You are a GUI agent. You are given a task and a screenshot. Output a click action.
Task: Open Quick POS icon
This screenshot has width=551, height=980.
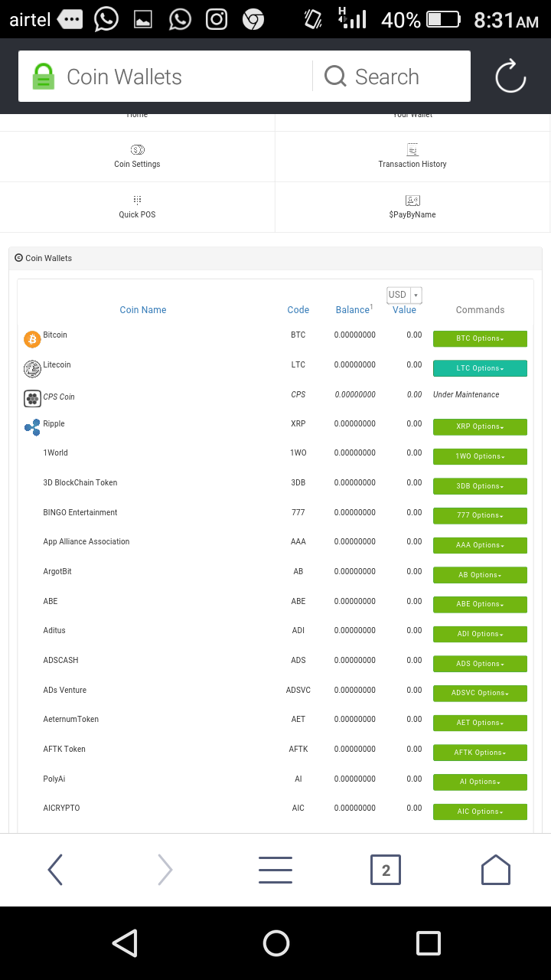(138, 200)
